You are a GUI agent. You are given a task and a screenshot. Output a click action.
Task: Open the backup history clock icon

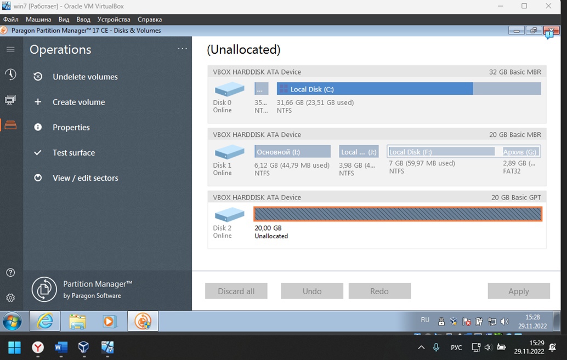tap(10, 75)
